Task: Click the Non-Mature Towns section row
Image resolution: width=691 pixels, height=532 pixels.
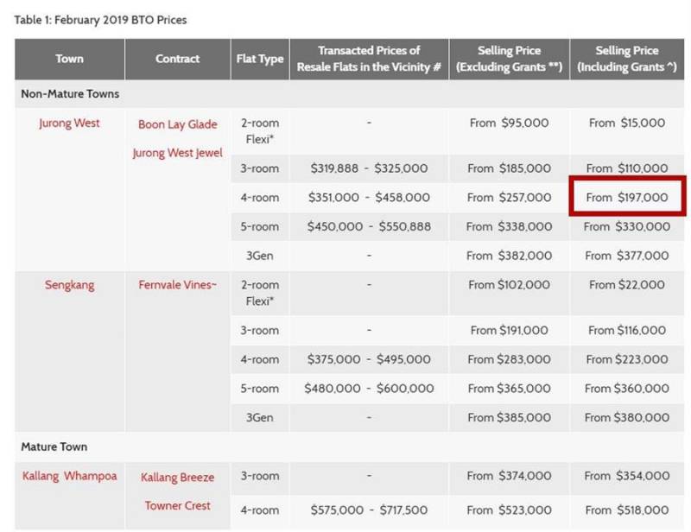Action: pyautogui.click(x=71, y=93)
